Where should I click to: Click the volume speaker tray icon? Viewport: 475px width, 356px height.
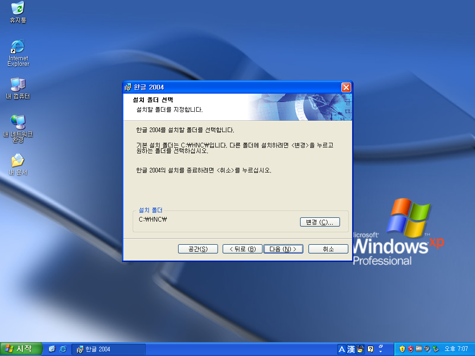coord(427,349)
